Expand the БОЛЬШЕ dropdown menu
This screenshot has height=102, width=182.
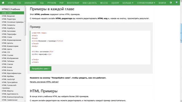[x=128, y=3]
